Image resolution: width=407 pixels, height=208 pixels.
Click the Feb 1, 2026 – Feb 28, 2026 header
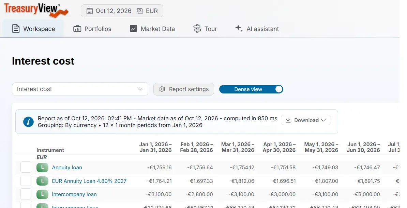point(196,147)
